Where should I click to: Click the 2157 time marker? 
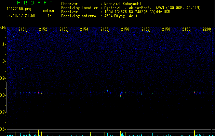pos(146,29)
